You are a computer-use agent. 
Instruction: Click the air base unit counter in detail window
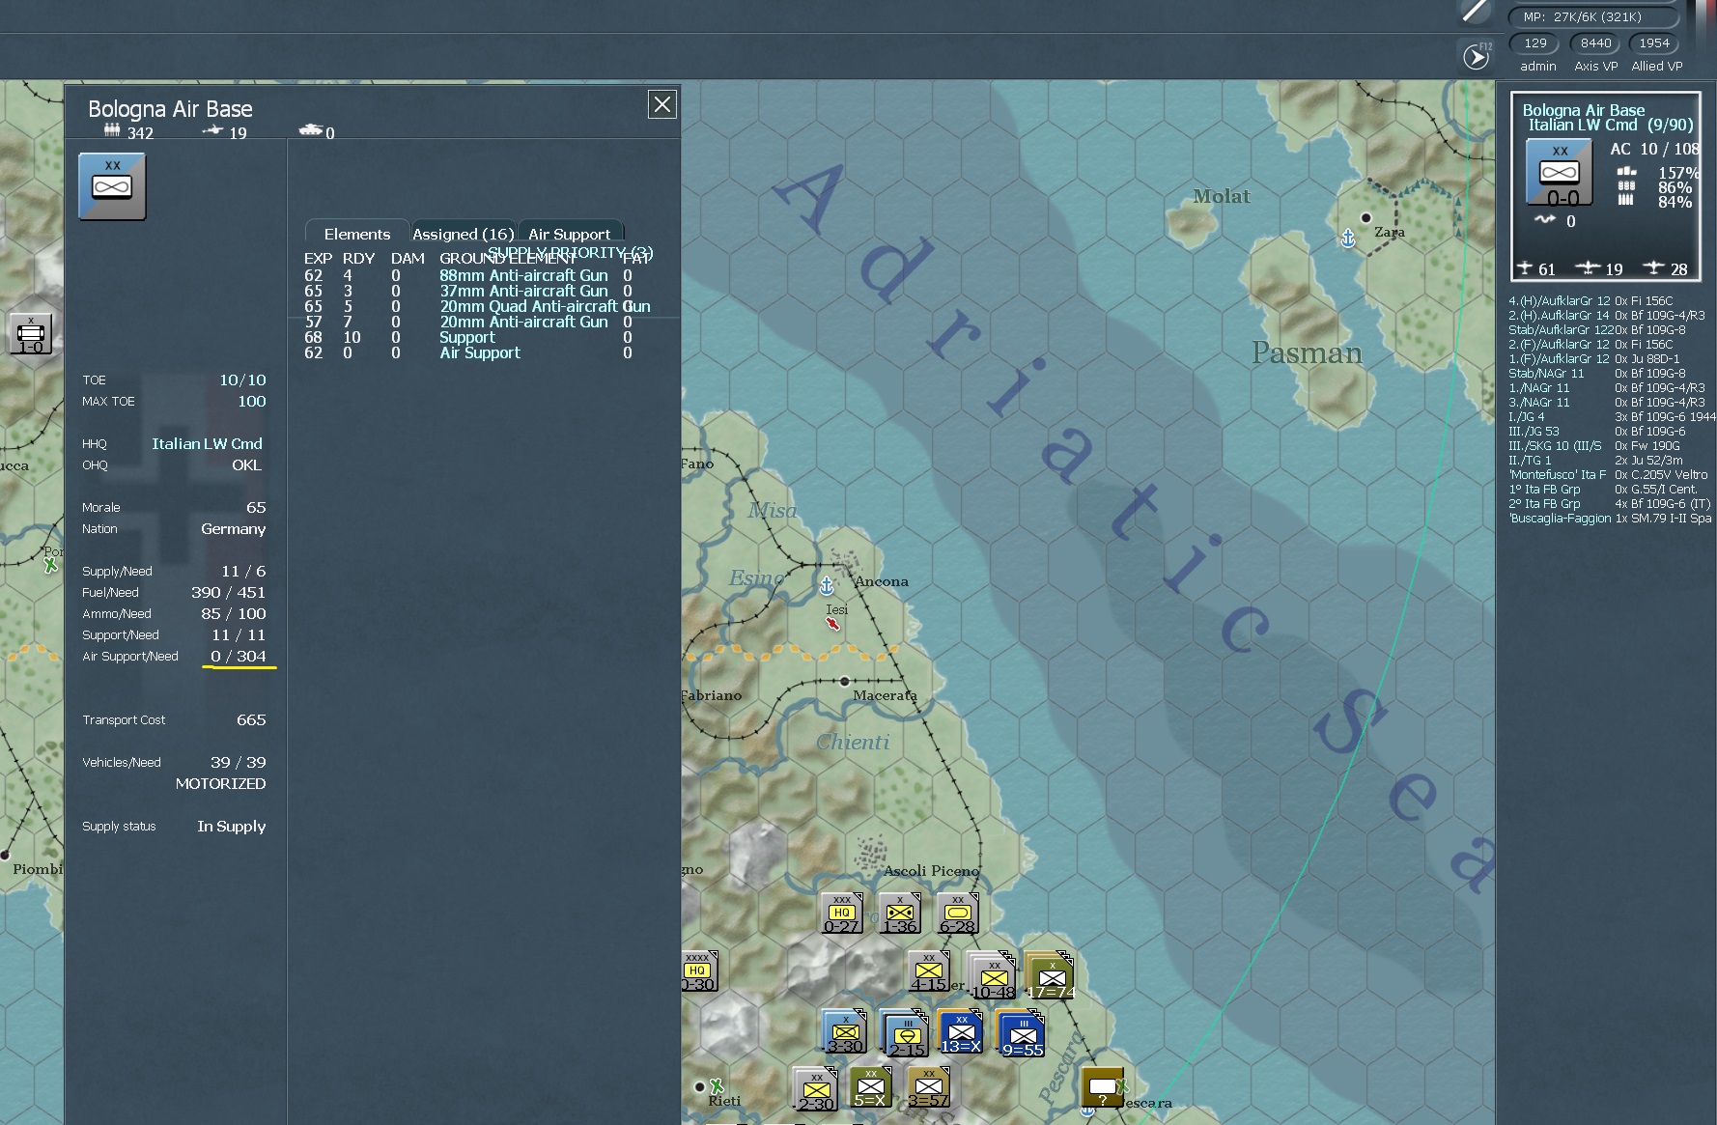point(112,186)
